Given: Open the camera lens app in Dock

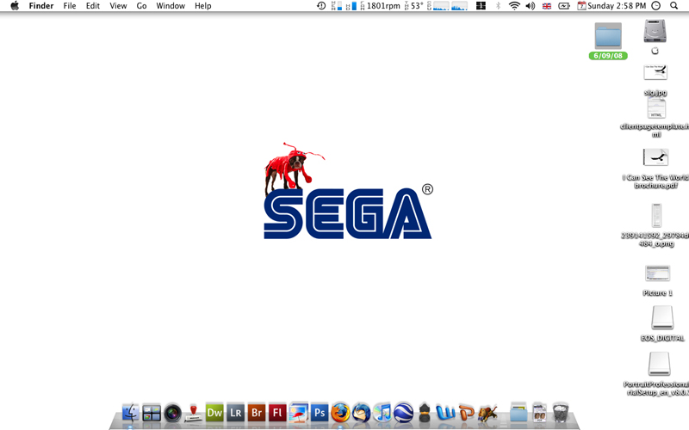Looking at the screenshot, I should tap(173, 414).
